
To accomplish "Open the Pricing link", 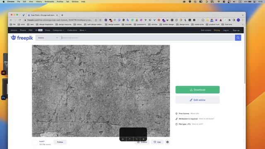I will pos(217,30).
